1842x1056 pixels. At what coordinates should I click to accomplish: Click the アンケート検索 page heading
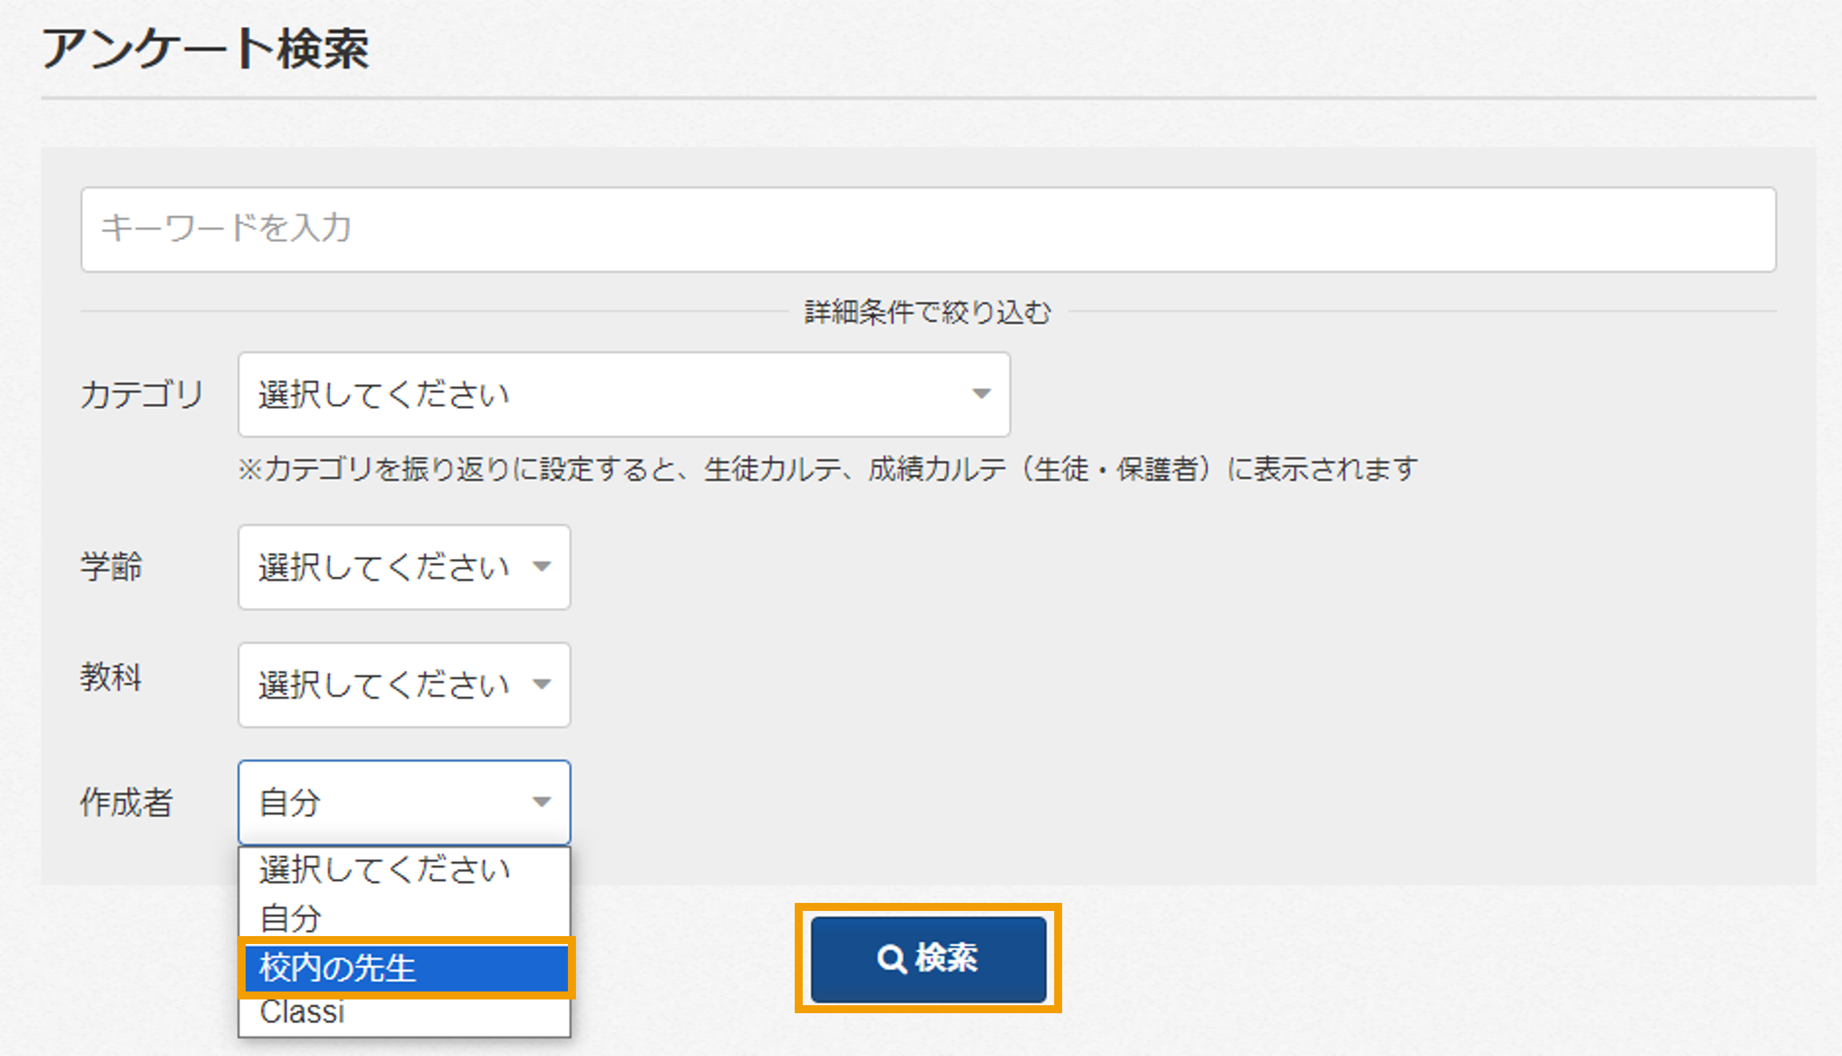(x=205, y=49)
